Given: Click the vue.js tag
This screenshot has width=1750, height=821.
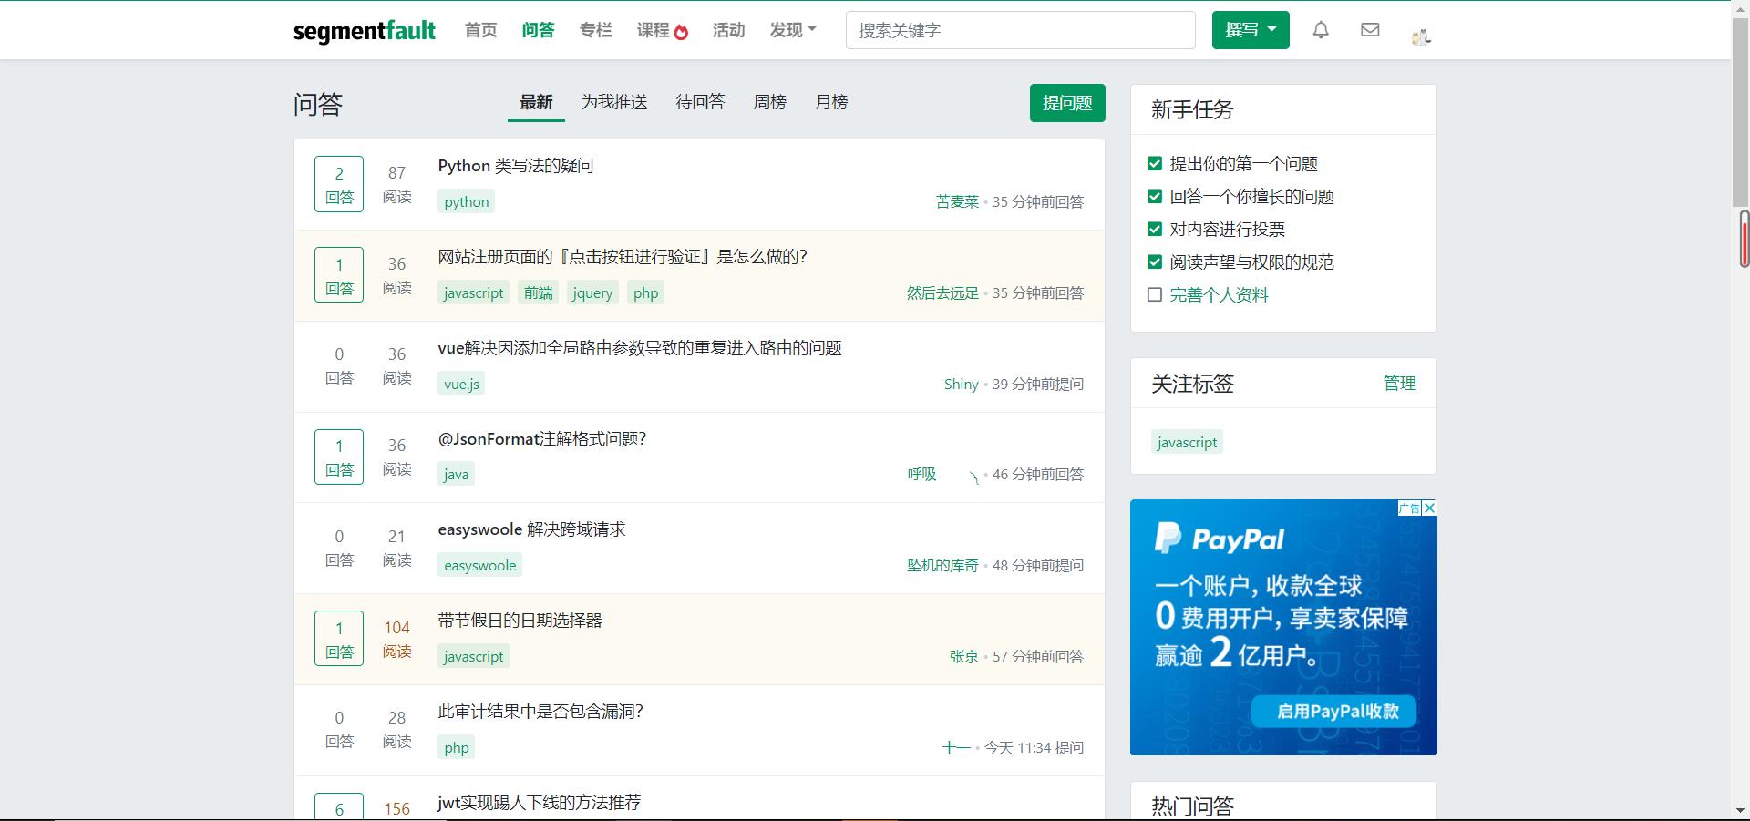Looking at the screenshot, I should [x=461, y=385].
